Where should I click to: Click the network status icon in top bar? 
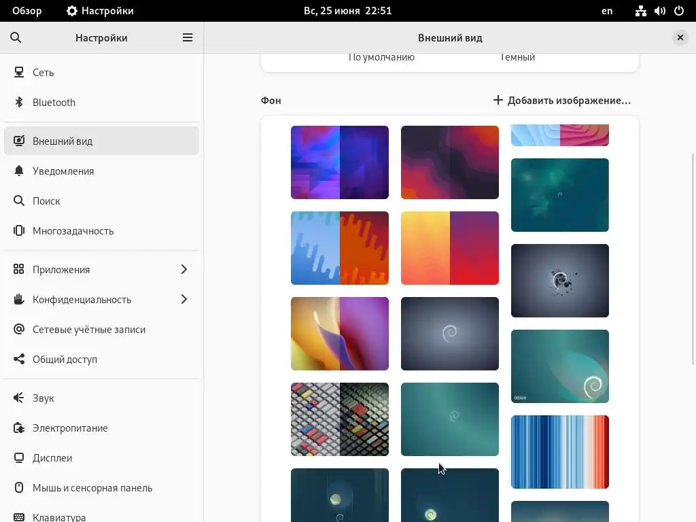click(x=640, y=11)
